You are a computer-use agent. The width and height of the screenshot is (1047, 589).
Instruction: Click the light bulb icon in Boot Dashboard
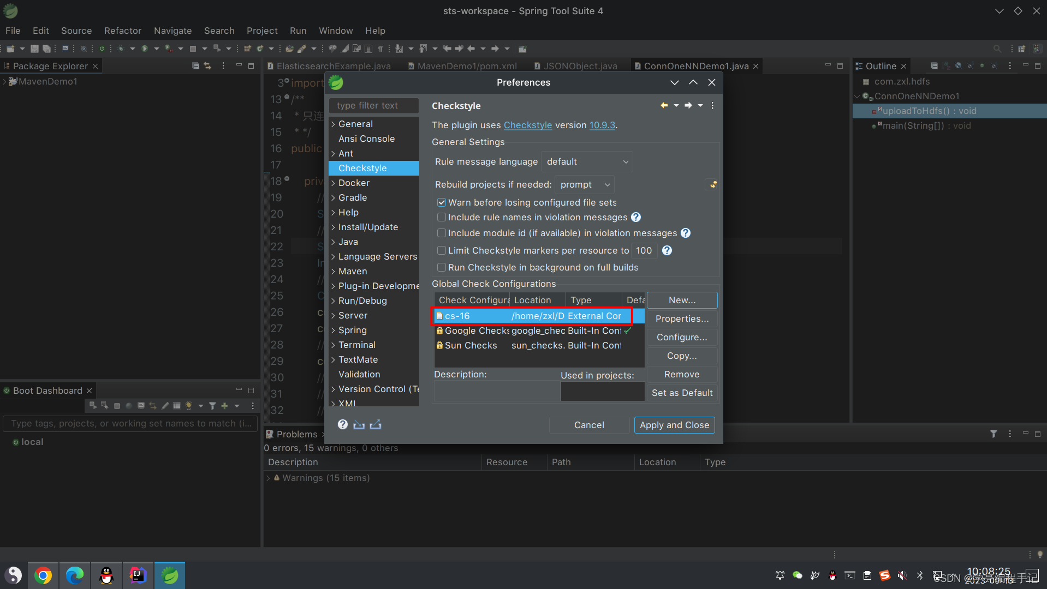[x=189, y=406]
